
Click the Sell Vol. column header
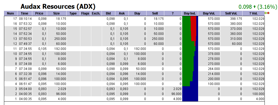pyautogui.click(x=231, y=13)
